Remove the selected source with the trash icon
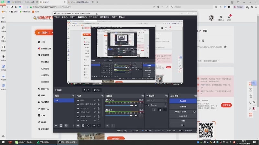259x145 pixels. (x=83, y=126)
